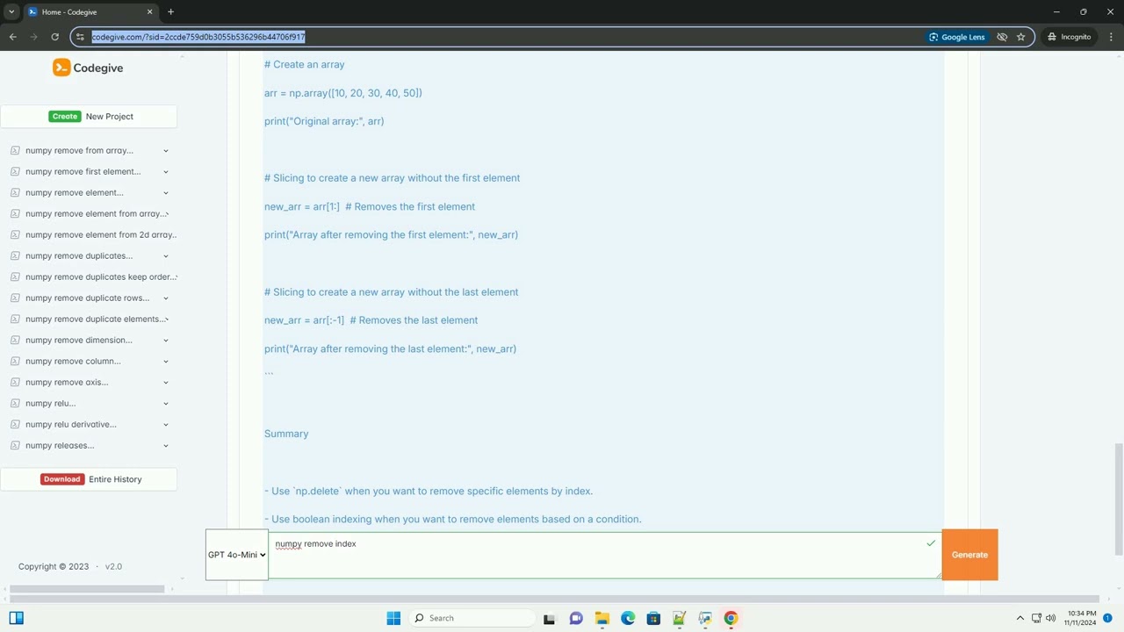Open File Explorer from taskbar
The height and width of the screenshot is (632, 1124).
pyautogui.click(x=602, y=618)
